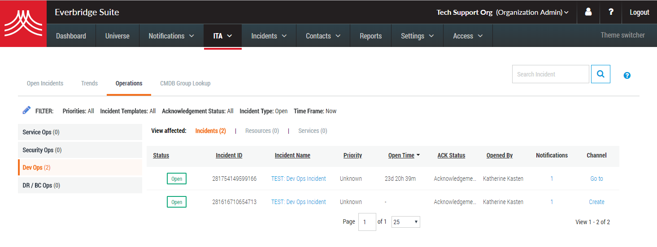Select Security Ops category
This screenshot has width=657, height=247.
(80, 150)
